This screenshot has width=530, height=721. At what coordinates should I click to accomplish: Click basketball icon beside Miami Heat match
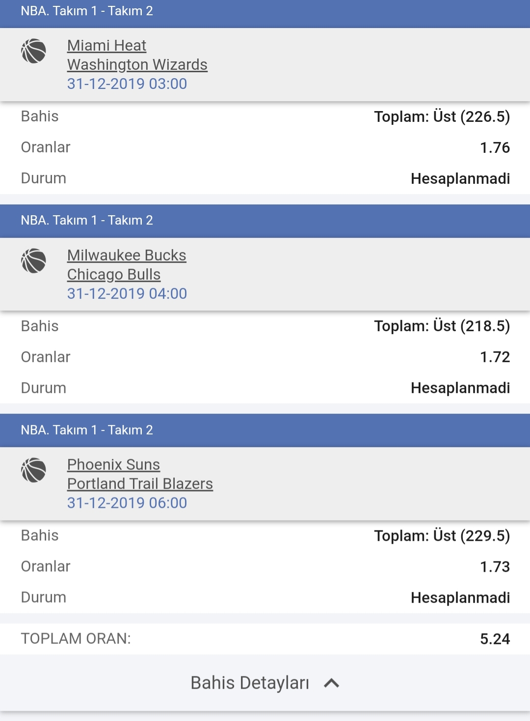33,51
